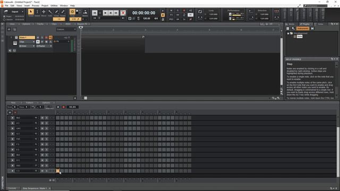Viewport: 340px width, 191px height.
Task: Click the transport Pause button
Action: coord(110,13)
